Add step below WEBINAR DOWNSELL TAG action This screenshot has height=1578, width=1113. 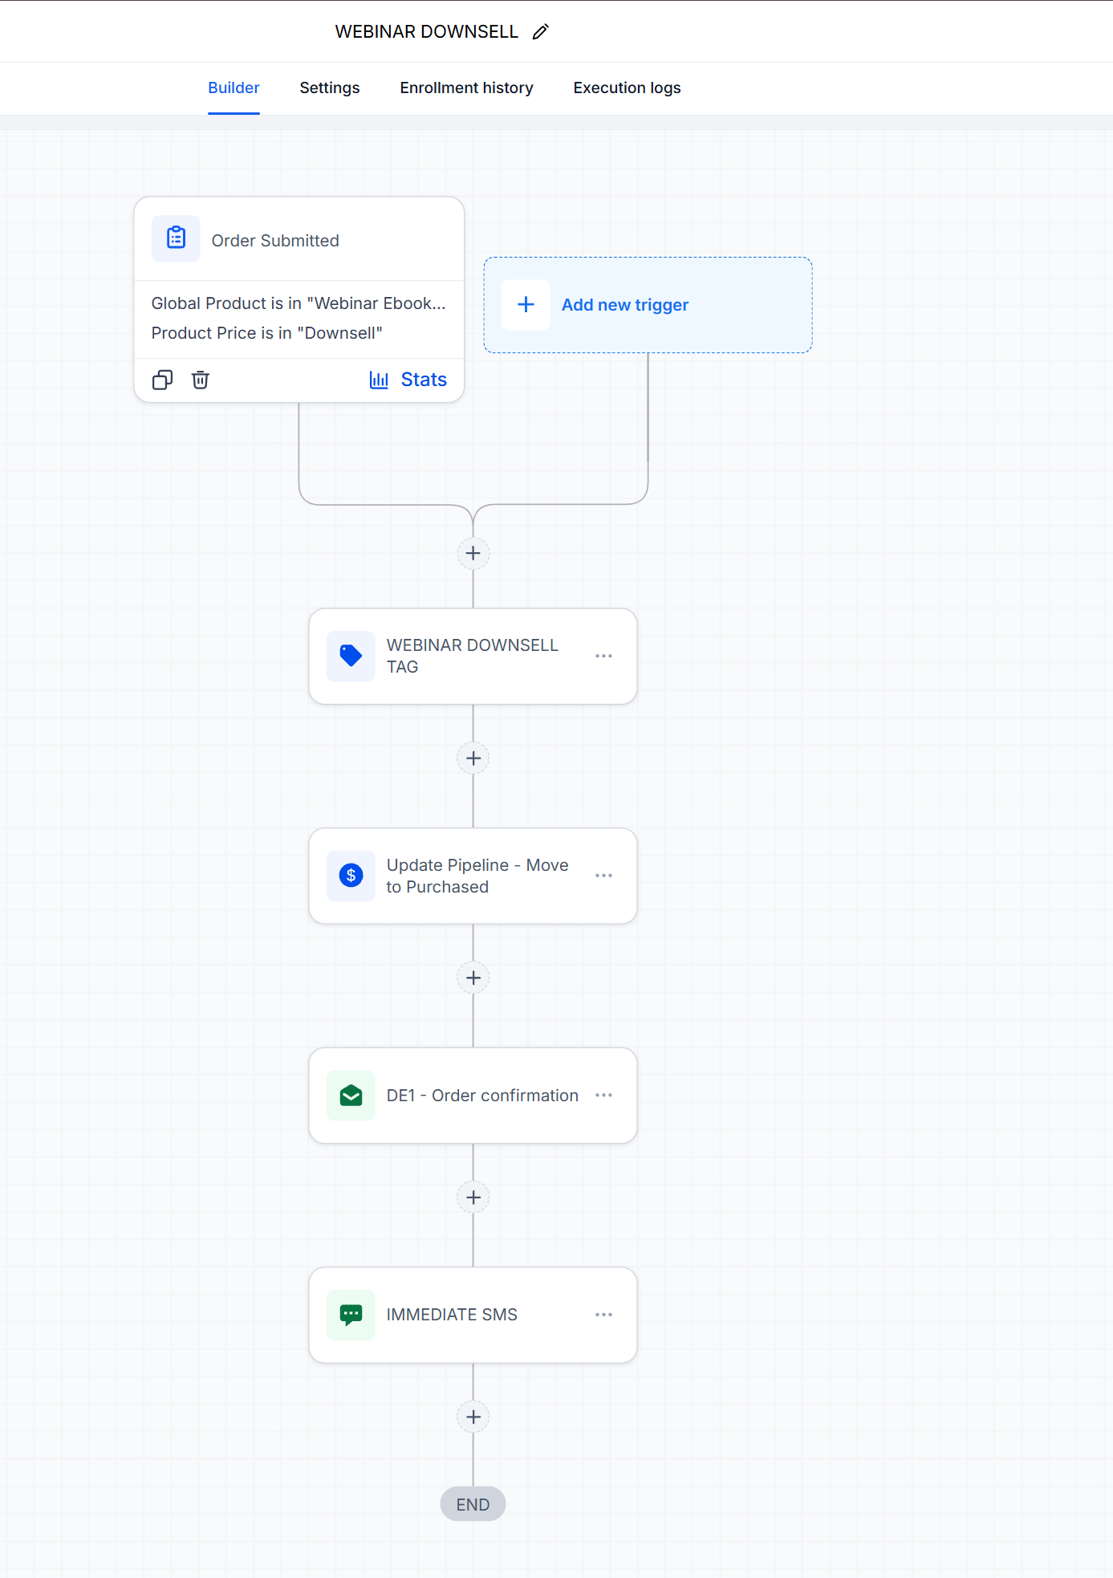473,758
